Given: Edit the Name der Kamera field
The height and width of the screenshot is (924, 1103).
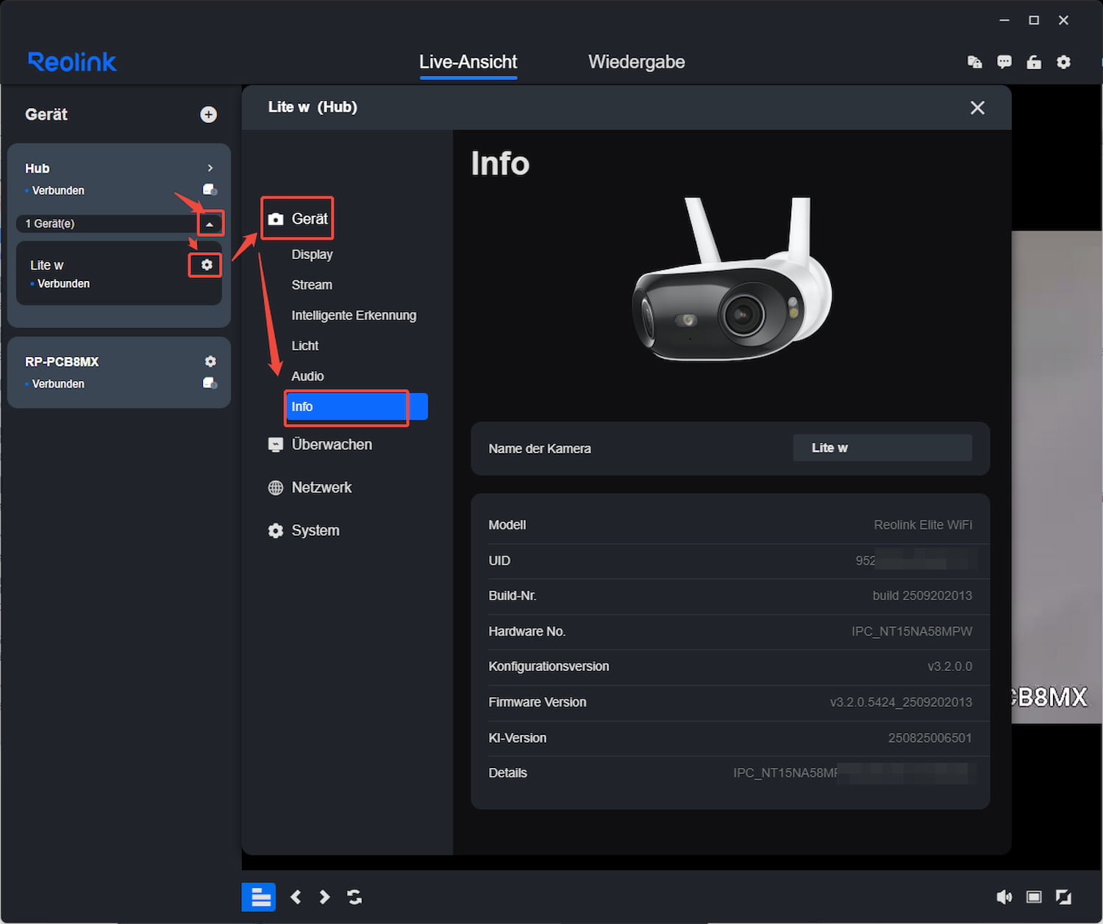Looking at the screenshot, I should click(882, 448).
